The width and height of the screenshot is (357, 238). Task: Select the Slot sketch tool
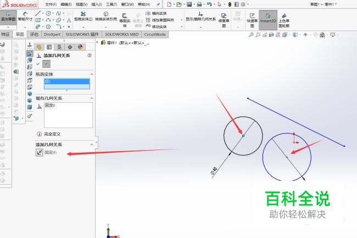tap(38, 26)
